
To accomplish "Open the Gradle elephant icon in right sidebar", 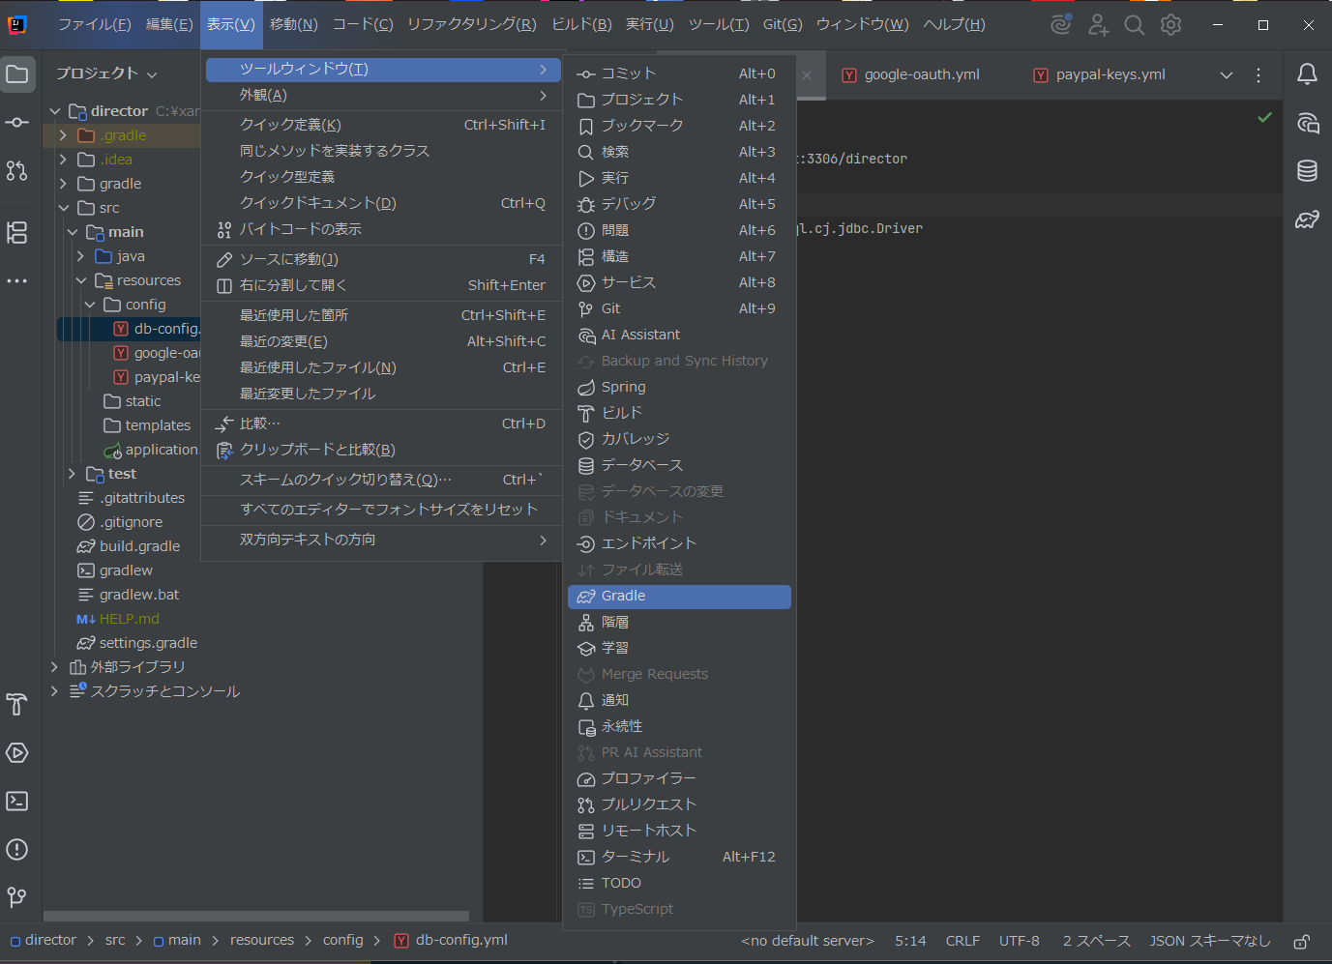I will (x=1307, y=219).
